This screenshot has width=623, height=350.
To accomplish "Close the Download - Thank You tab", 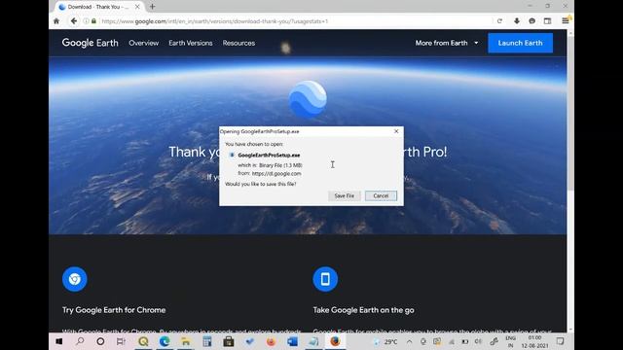I will coord(137,7).
